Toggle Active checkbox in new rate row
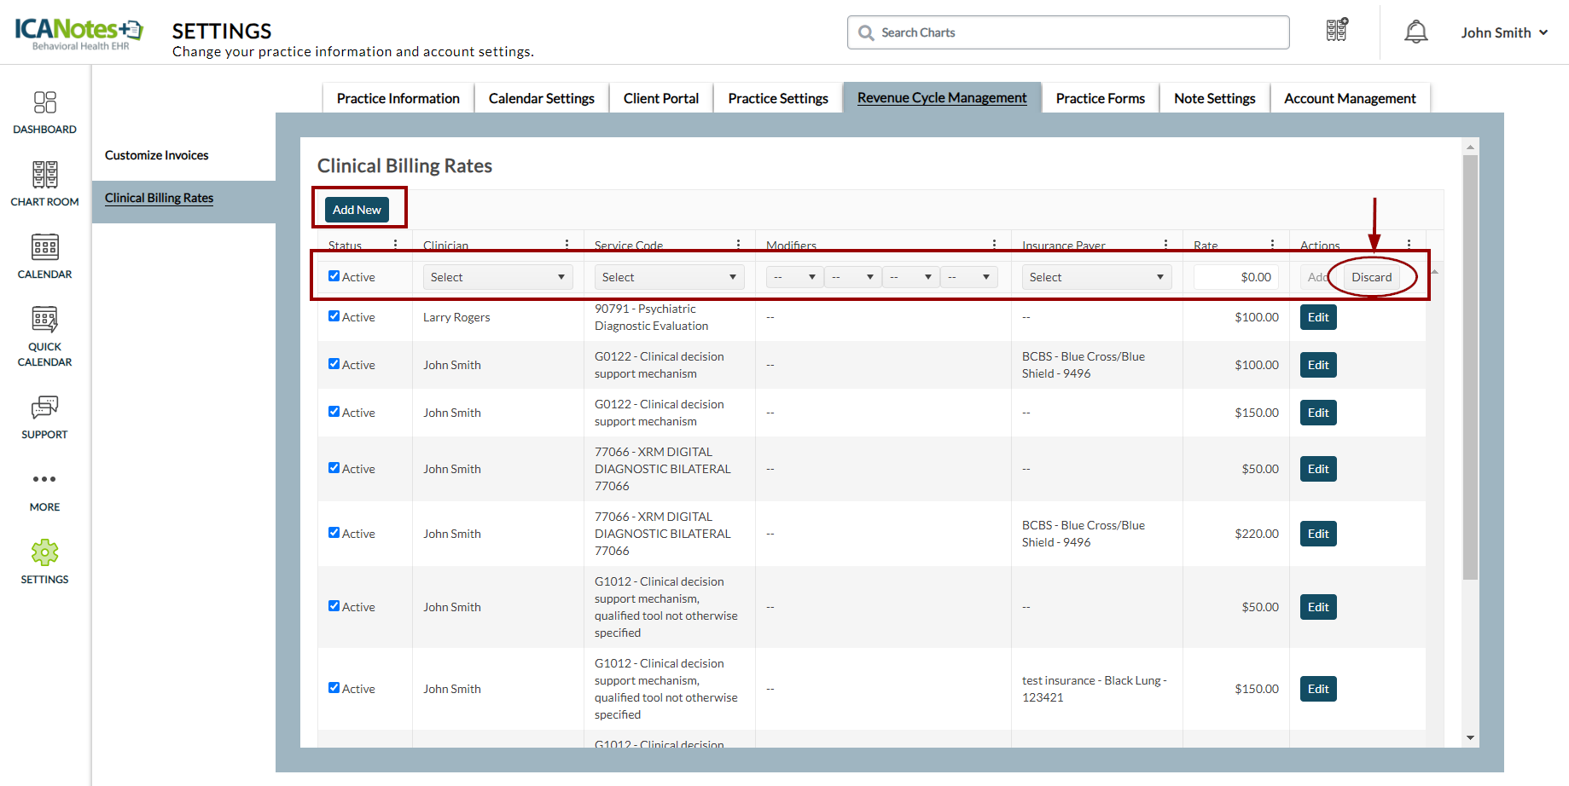The width and height of the screenshot is (1569, 786). [334, 276]
